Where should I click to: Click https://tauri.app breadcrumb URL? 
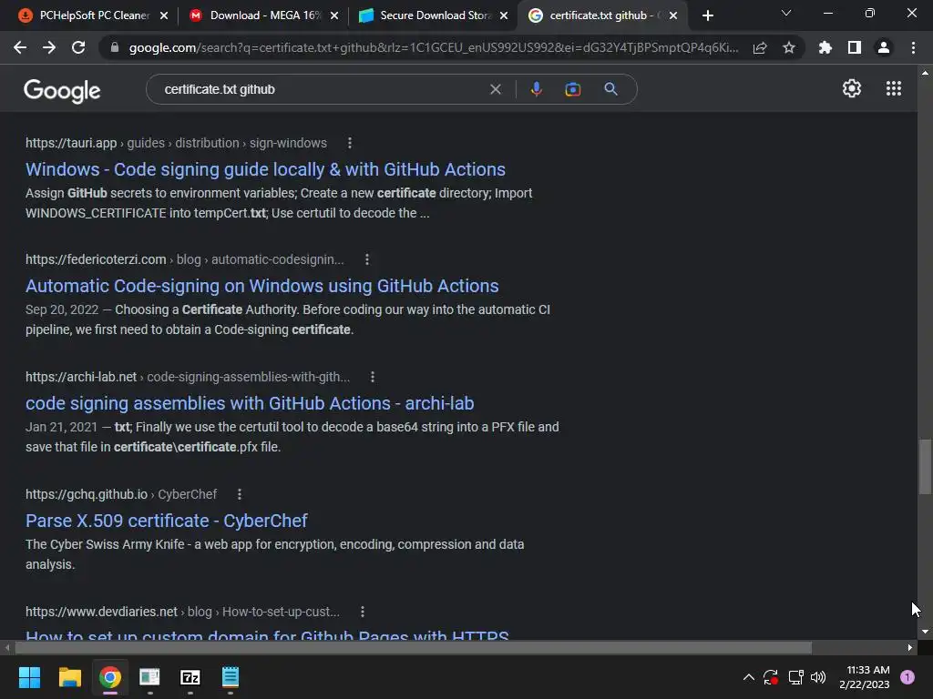[x=71, y=143]
